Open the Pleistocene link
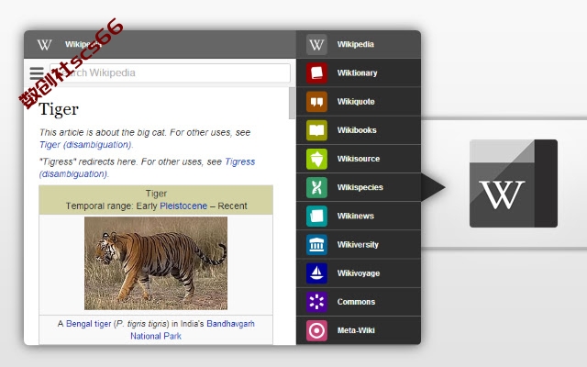Screen dimensions: 587x367 click(183, 206)
